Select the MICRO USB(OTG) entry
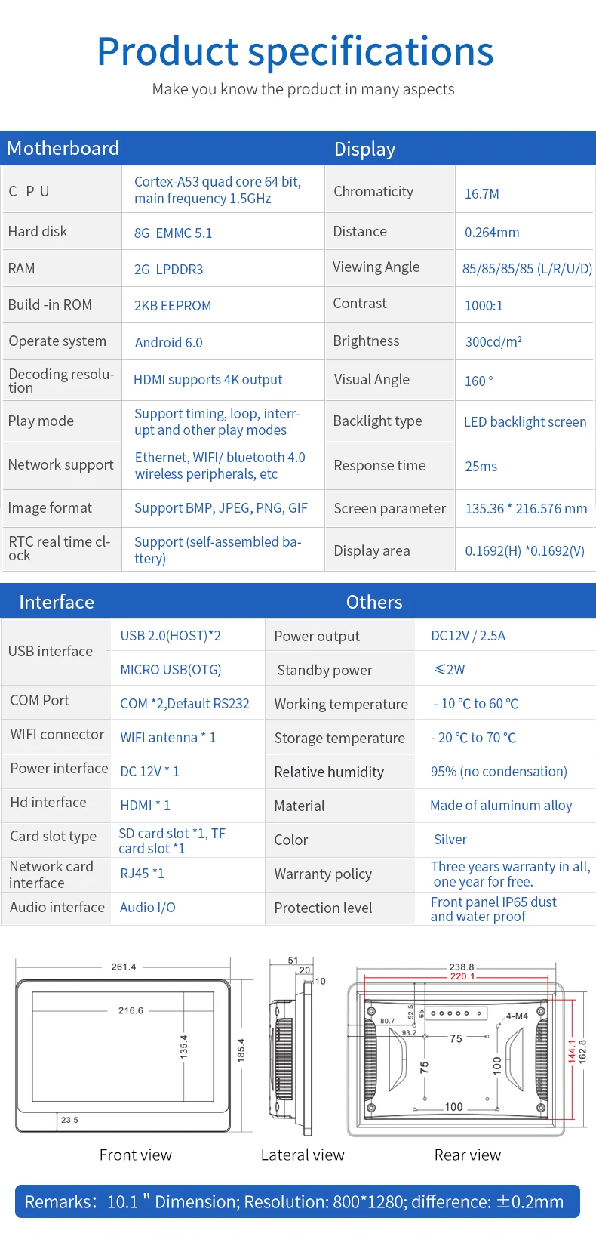The width and height of the screenshot is (596, 1255). pos(171,669)
